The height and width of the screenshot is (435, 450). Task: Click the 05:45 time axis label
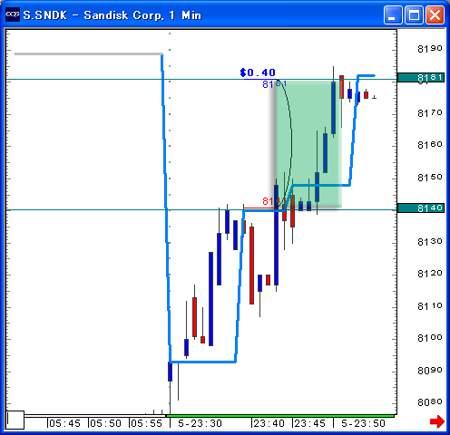(64, 423)
